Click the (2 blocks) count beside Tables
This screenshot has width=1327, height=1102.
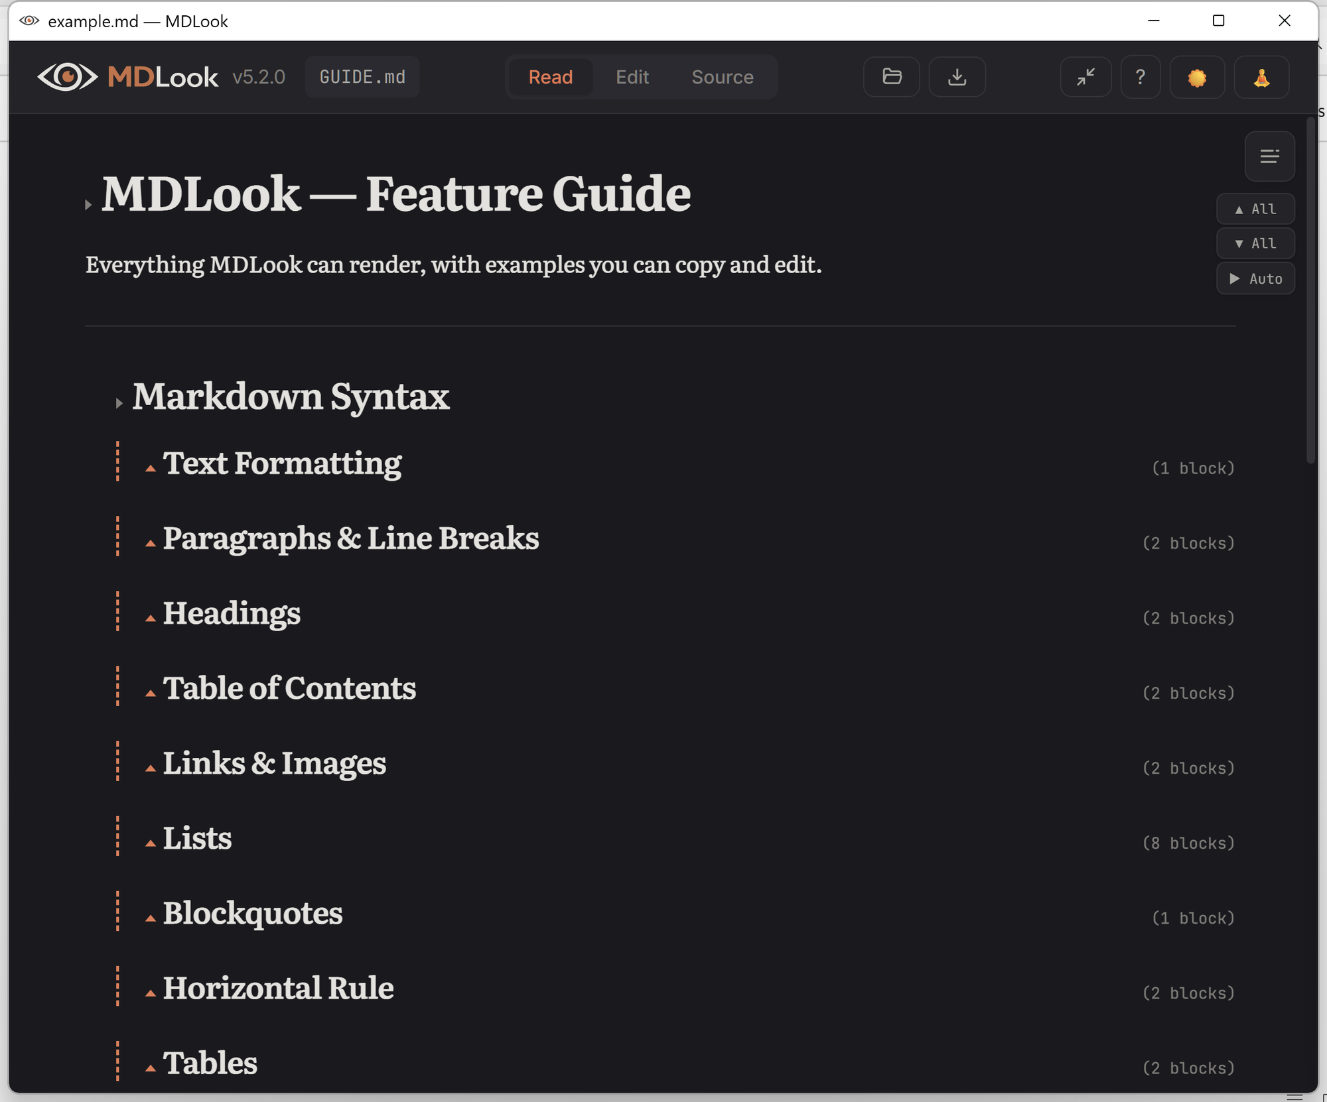1188,1068
